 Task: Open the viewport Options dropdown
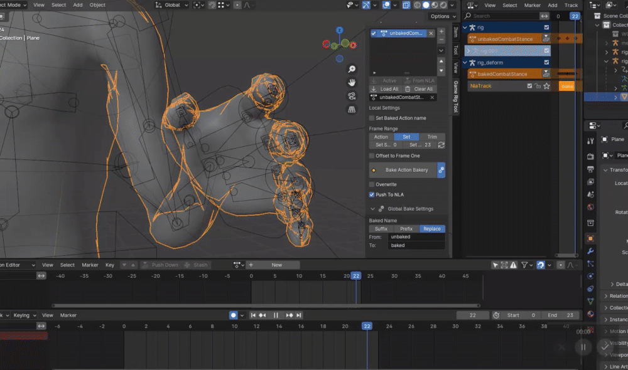click(442, 16)
